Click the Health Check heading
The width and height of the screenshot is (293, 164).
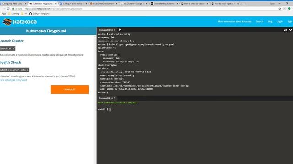click(x=10, y=62)
